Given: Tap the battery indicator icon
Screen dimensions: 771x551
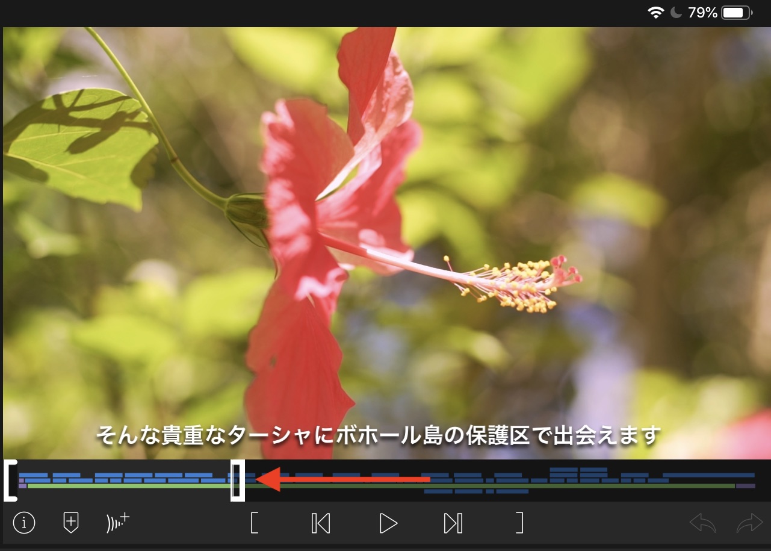Looking at the screenshot, I should 737,13.
